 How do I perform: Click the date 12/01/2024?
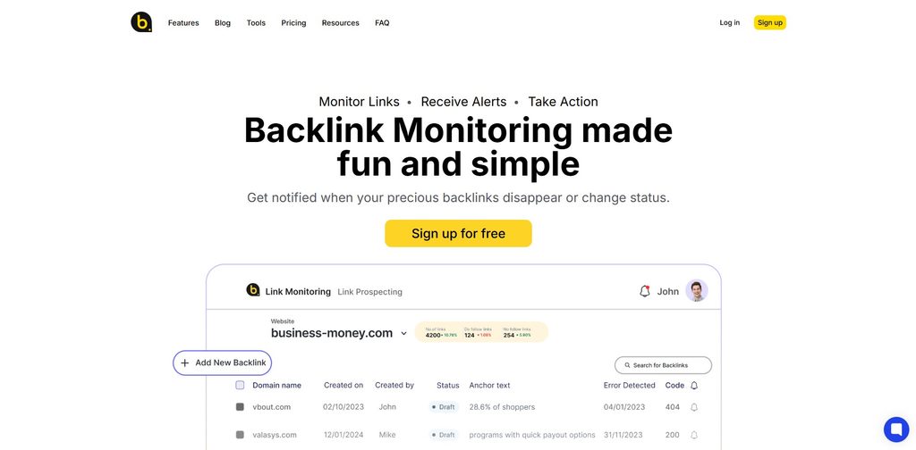click(343, 435)
